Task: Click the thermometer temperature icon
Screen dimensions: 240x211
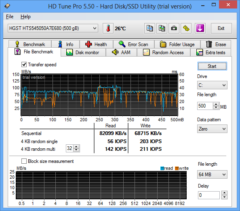Action: point(108,28)
